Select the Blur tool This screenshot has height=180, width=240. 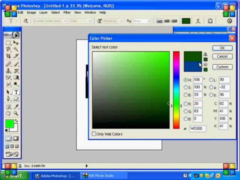pyautogui.click(x=8, y=84)
